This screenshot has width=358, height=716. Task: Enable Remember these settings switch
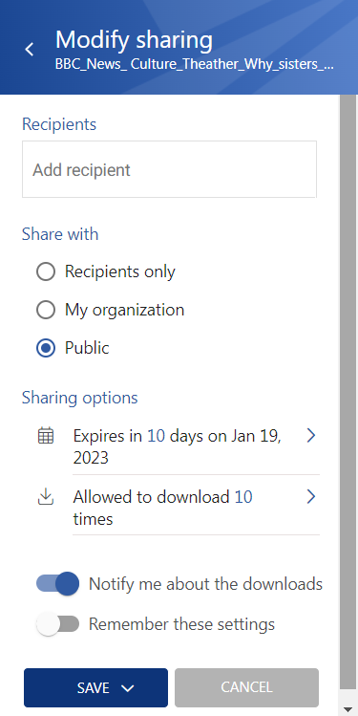click(58, 624)
